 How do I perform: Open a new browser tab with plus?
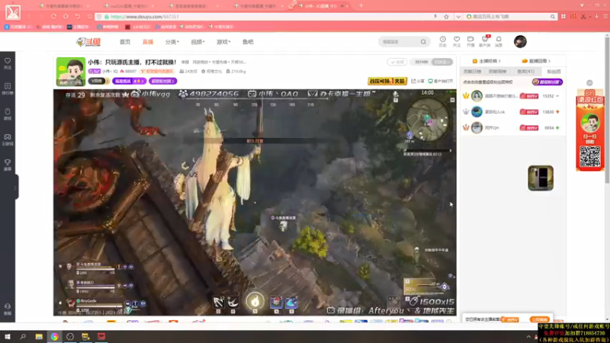tap(361, 5)
